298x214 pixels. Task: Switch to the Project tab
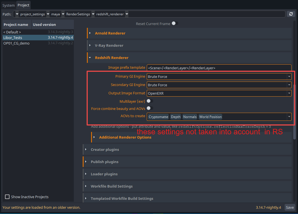coord(23,5)
